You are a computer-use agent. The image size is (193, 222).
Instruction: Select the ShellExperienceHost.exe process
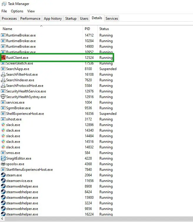[x=25, y=114]
